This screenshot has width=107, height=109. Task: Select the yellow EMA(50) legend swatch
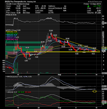[x=6, y=32]
